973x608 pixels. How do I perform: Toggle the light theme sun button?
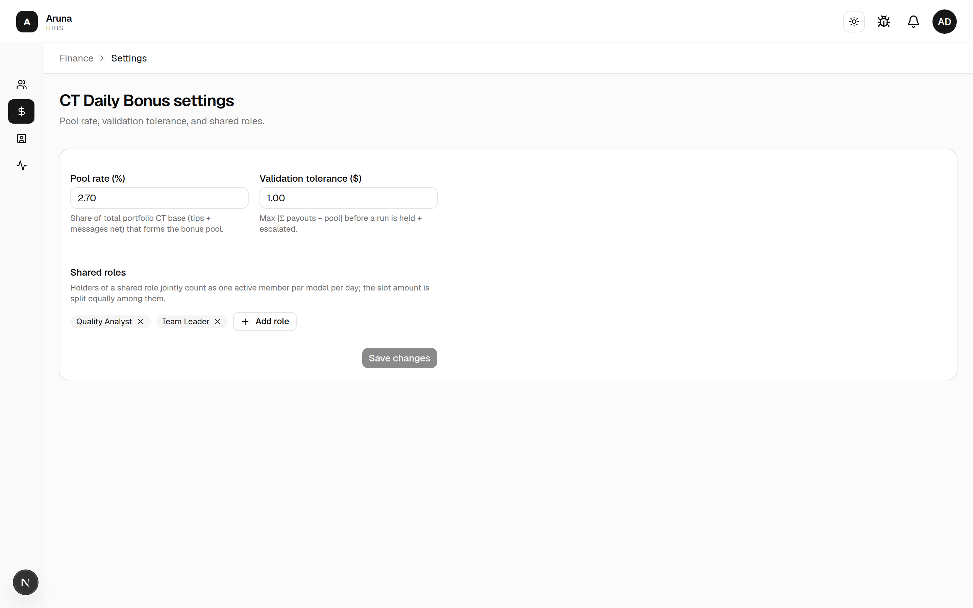click(854, 22)
